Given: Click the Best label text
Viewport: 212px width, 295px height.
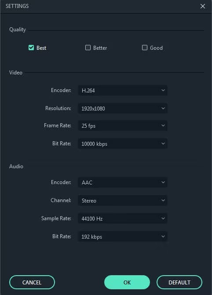Looking at the screenshot, I should point(41,48).
